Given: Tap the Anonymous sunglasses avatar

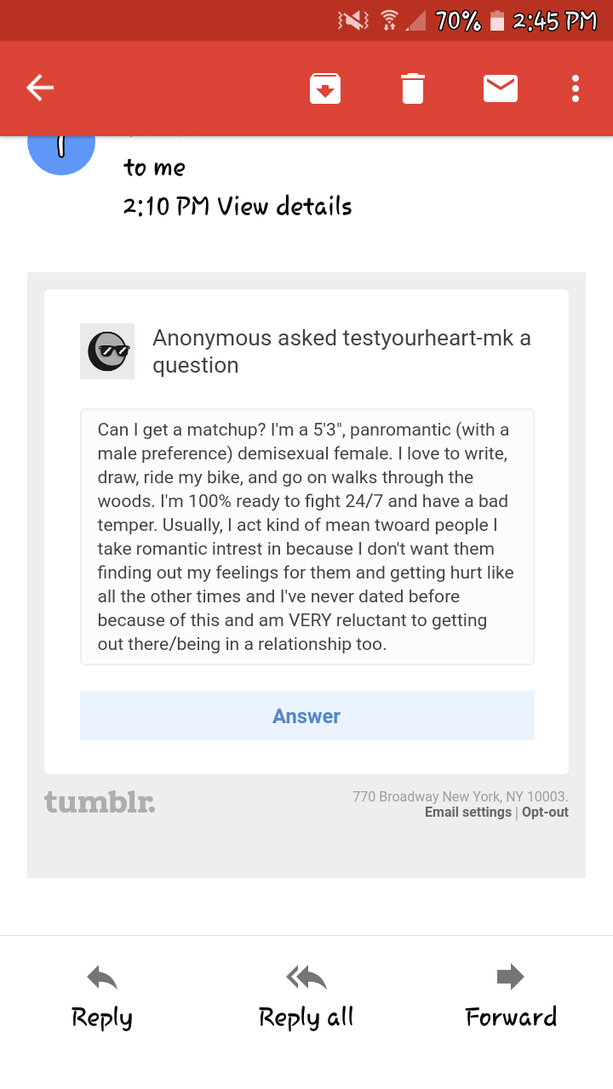Looking at the screenshot, I should pyautogui.click(x=107, y=351).
